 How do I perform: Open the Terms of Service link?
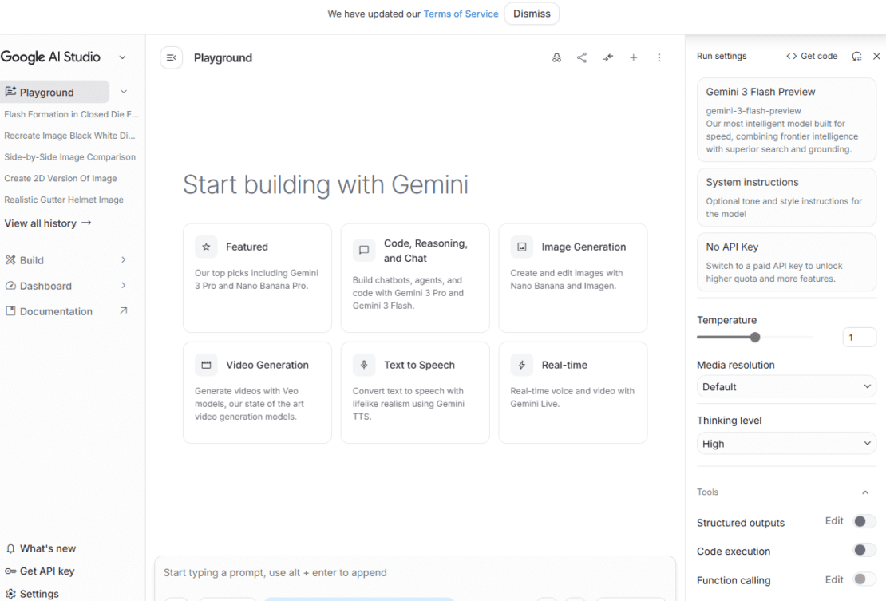[x=461, y=14]
